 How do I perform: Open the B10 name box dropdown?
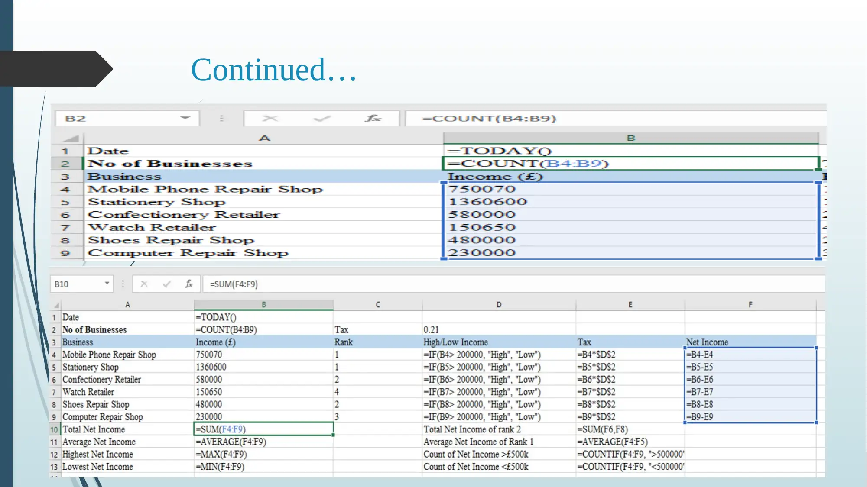tap(107, 283)
